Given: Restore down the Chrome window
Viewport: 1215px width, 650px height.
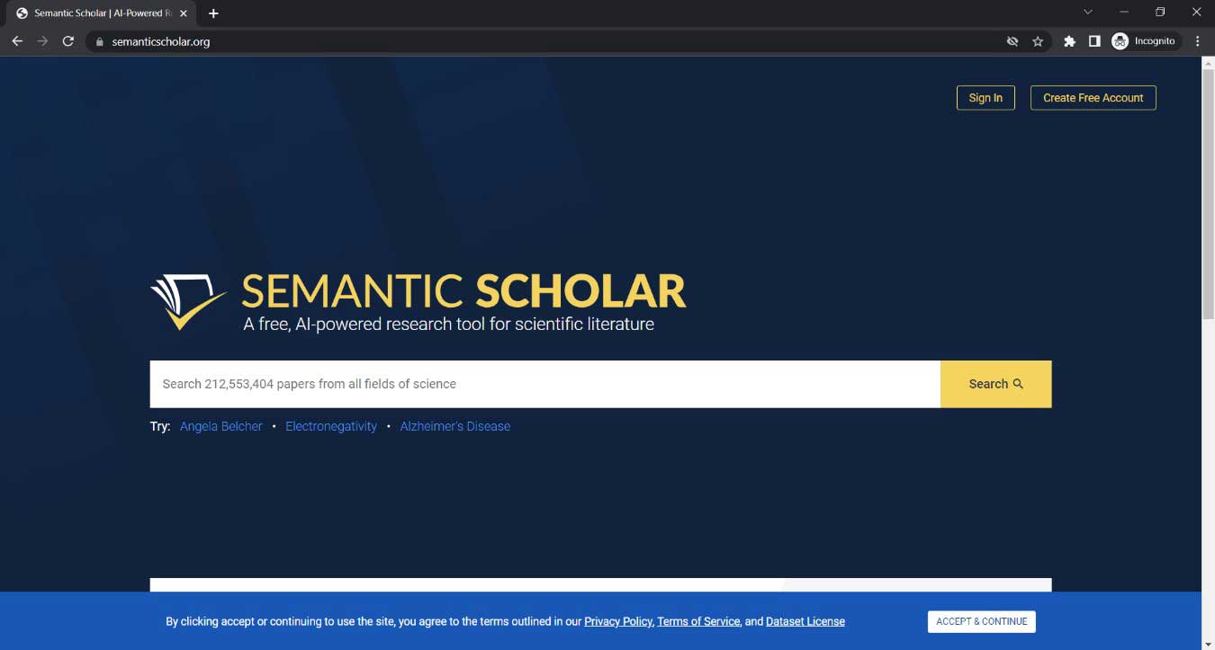Looking at the screenshot, I should 1160,13.
